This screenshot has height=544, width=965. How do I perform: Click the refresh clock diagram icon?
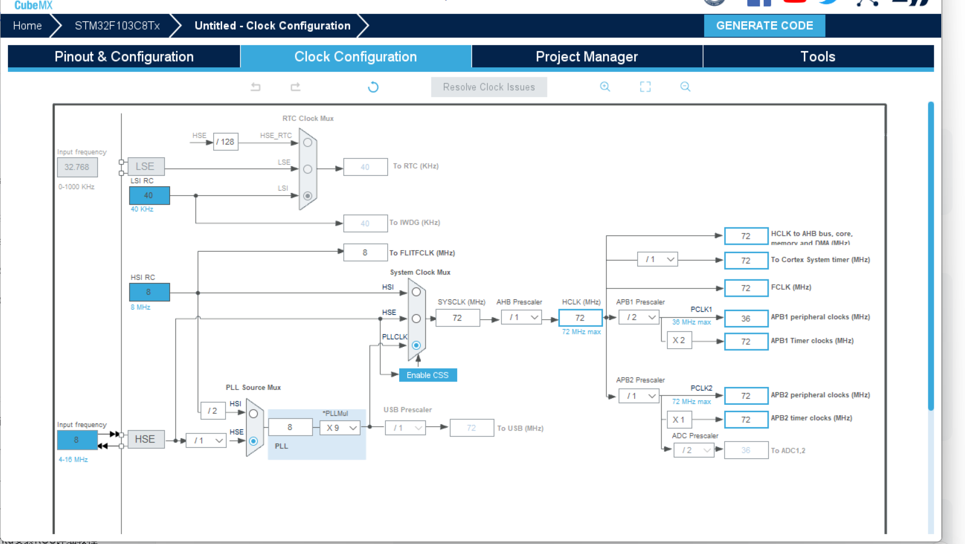[x=373, y=87]
